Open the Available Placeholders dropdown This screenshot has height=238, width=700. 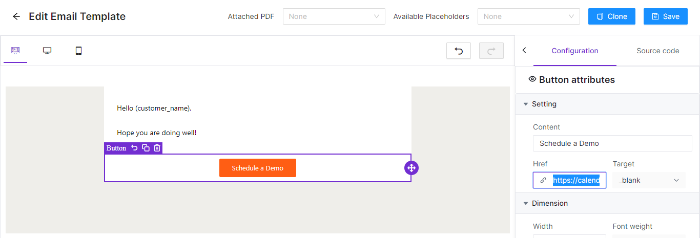tap(529, 16)
